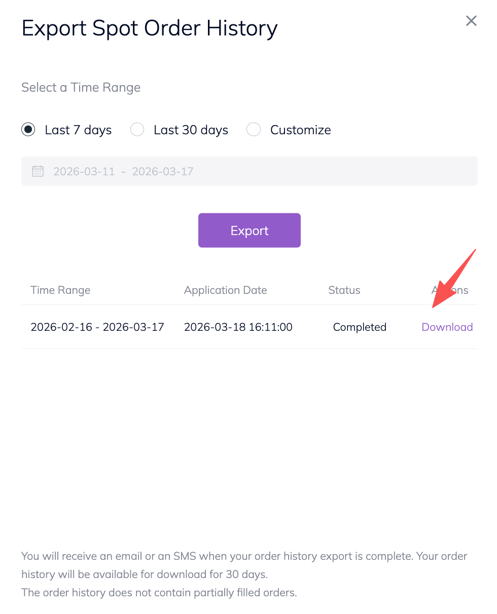Viewport: 497px width, 614px height.
Task: Click the Actions column header
Action: [x=450, y=290]
